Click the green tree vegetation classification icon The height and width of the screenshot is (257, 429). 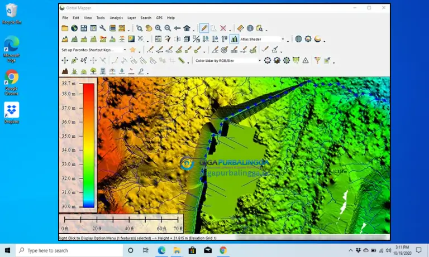pyautogui.click(x=93, y=71)
